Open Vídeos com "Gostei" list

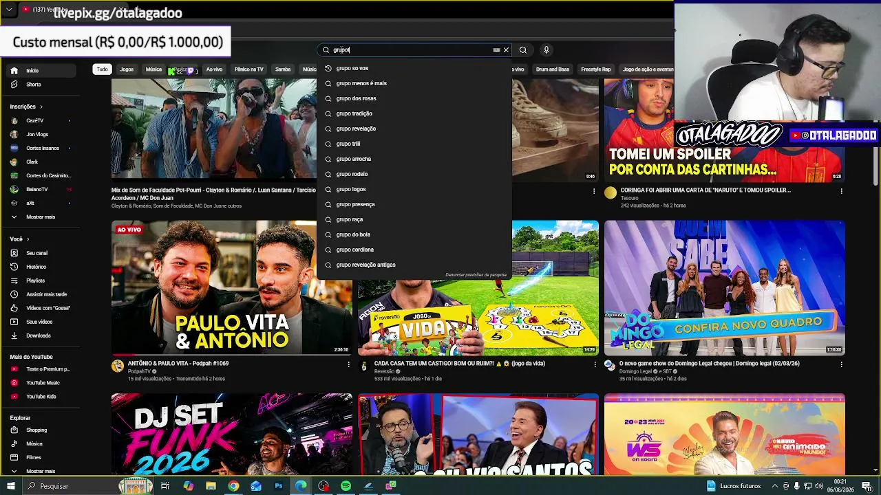(48, 308)
